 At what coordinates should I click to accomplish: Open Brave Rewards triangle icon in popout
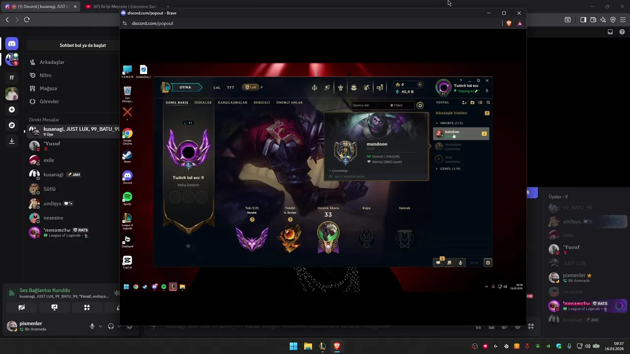pos(520,23)
